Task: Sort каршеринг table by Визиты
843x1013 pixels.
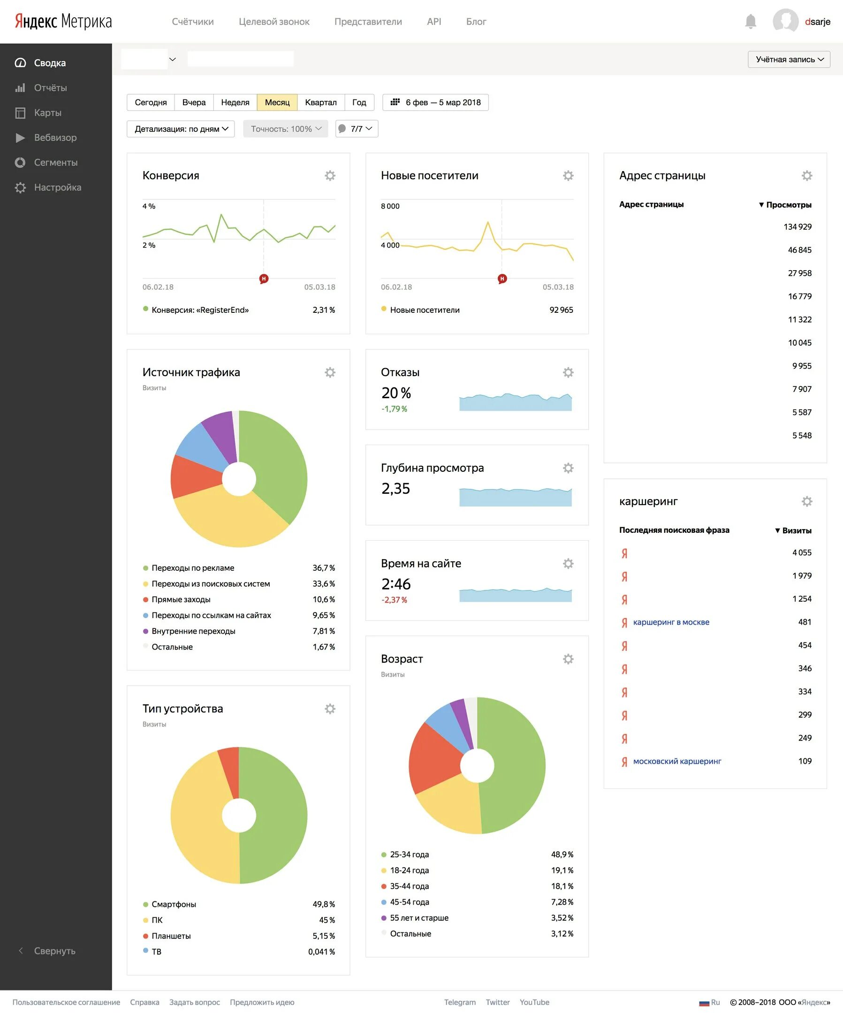Action: click(793, 530)
